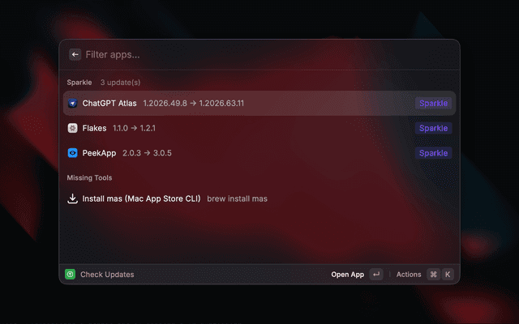Image resolution: width=519 pixels, height=324 pixels.
Task: Click the Sparkle section header
Action: coord(79,83)
